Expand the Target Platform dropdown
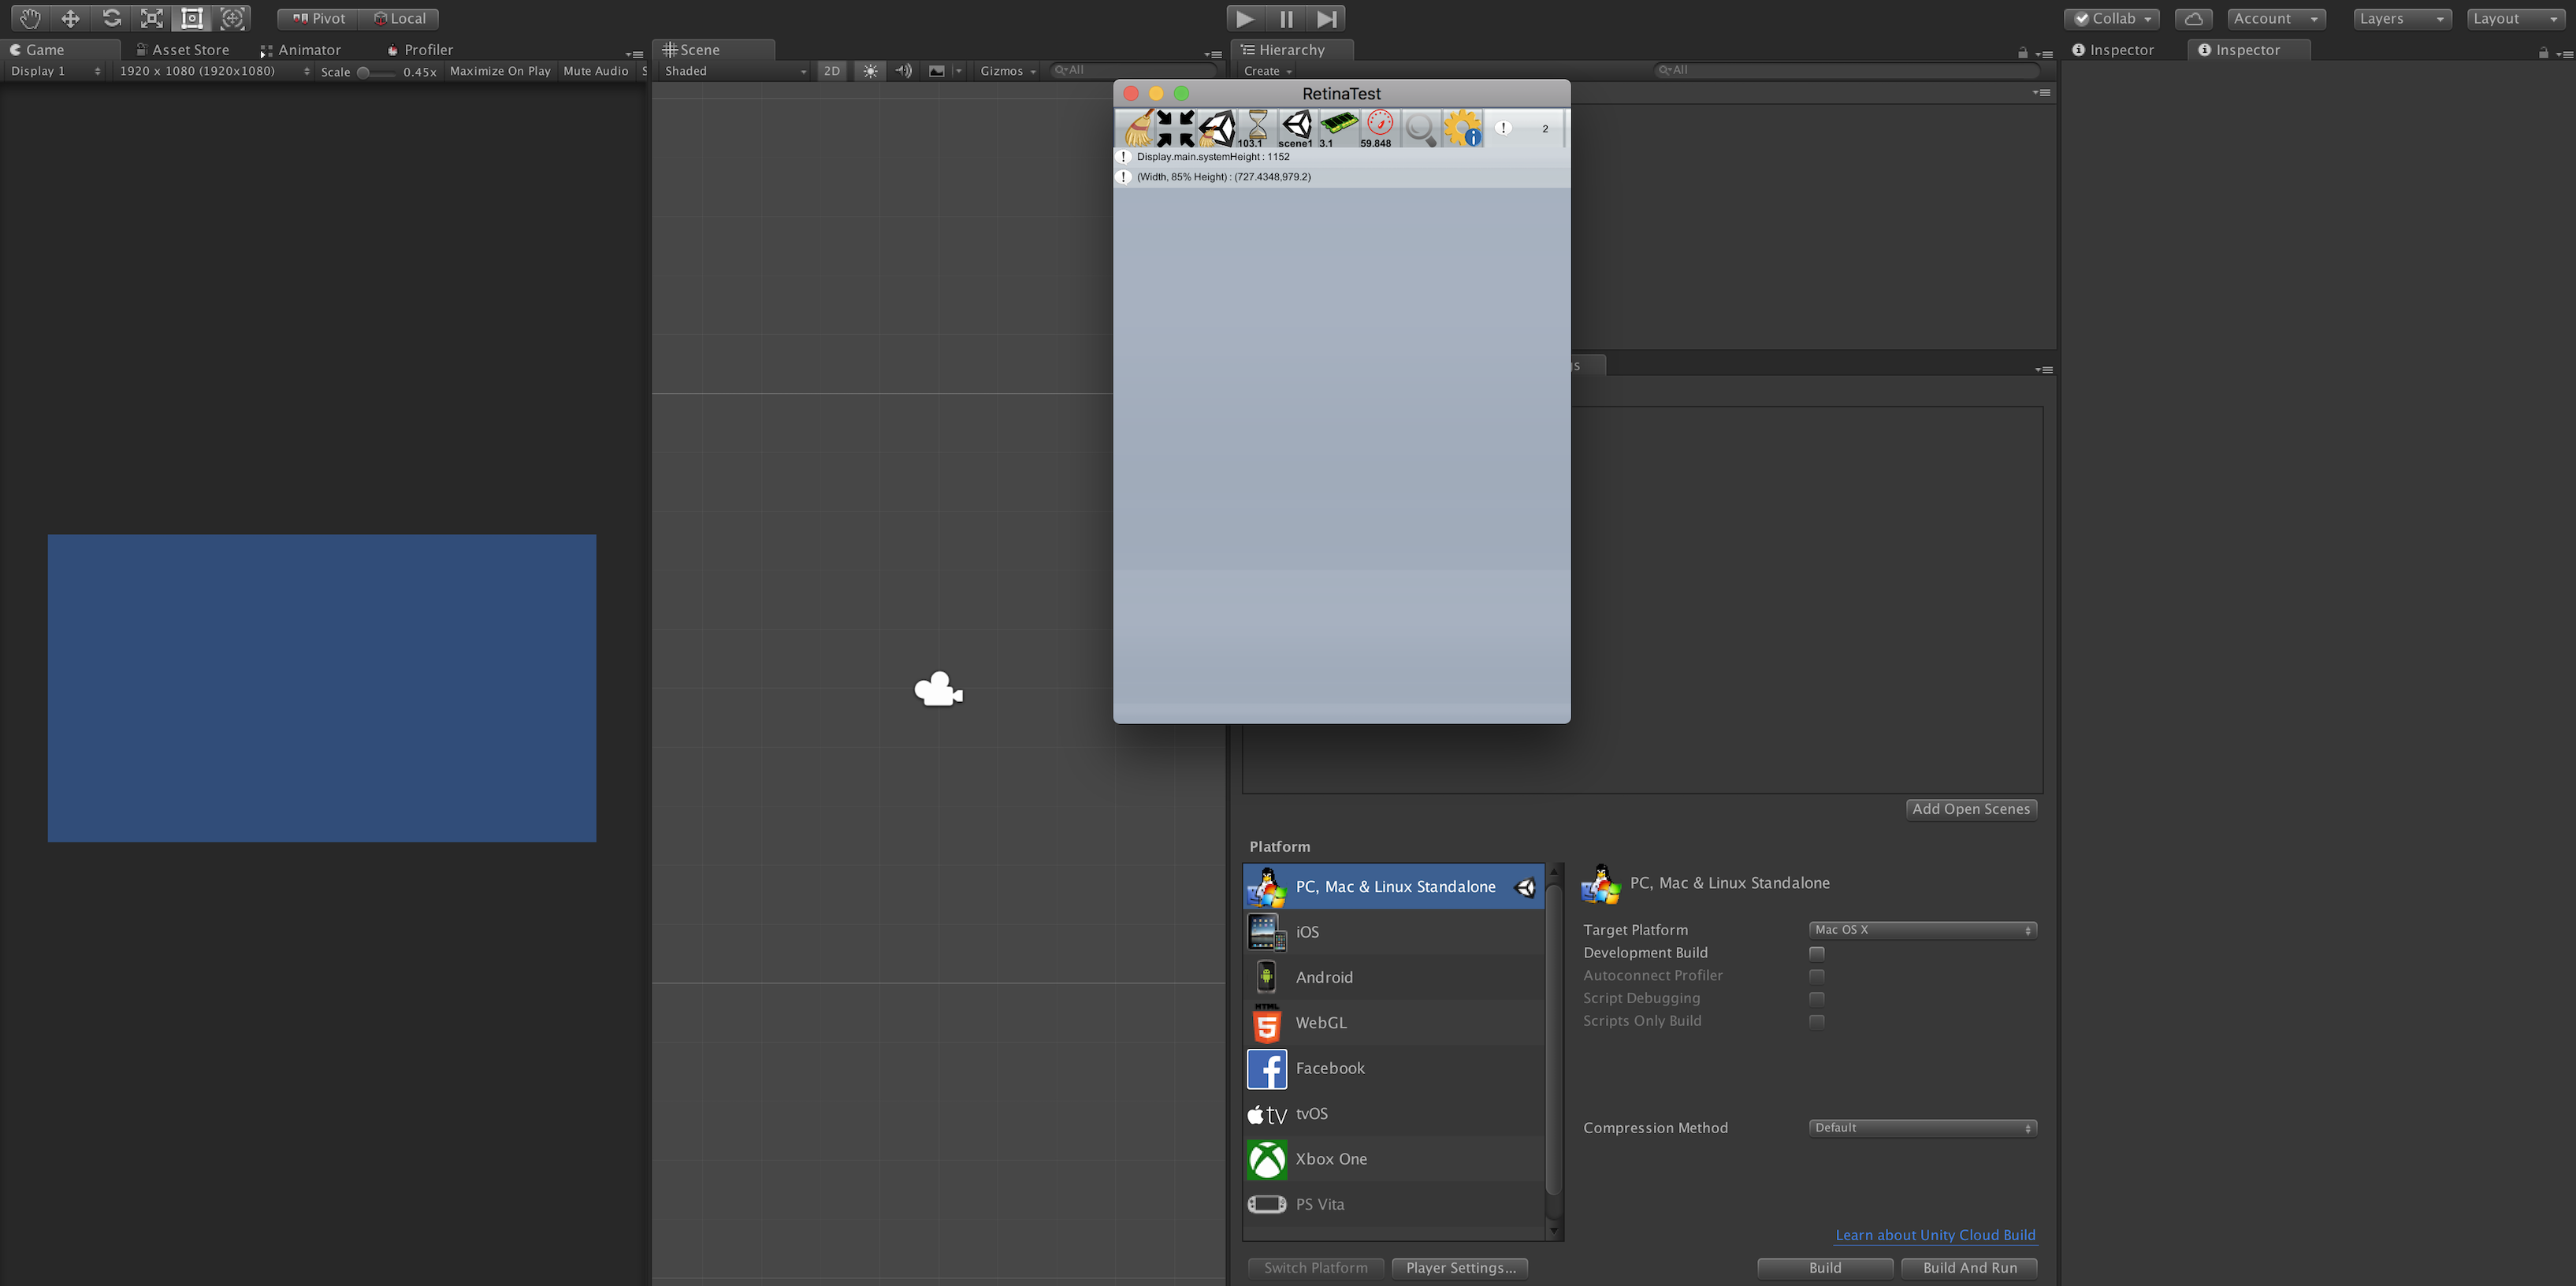Screen dimensions: 2576x1286 [x=1922, y=928]
